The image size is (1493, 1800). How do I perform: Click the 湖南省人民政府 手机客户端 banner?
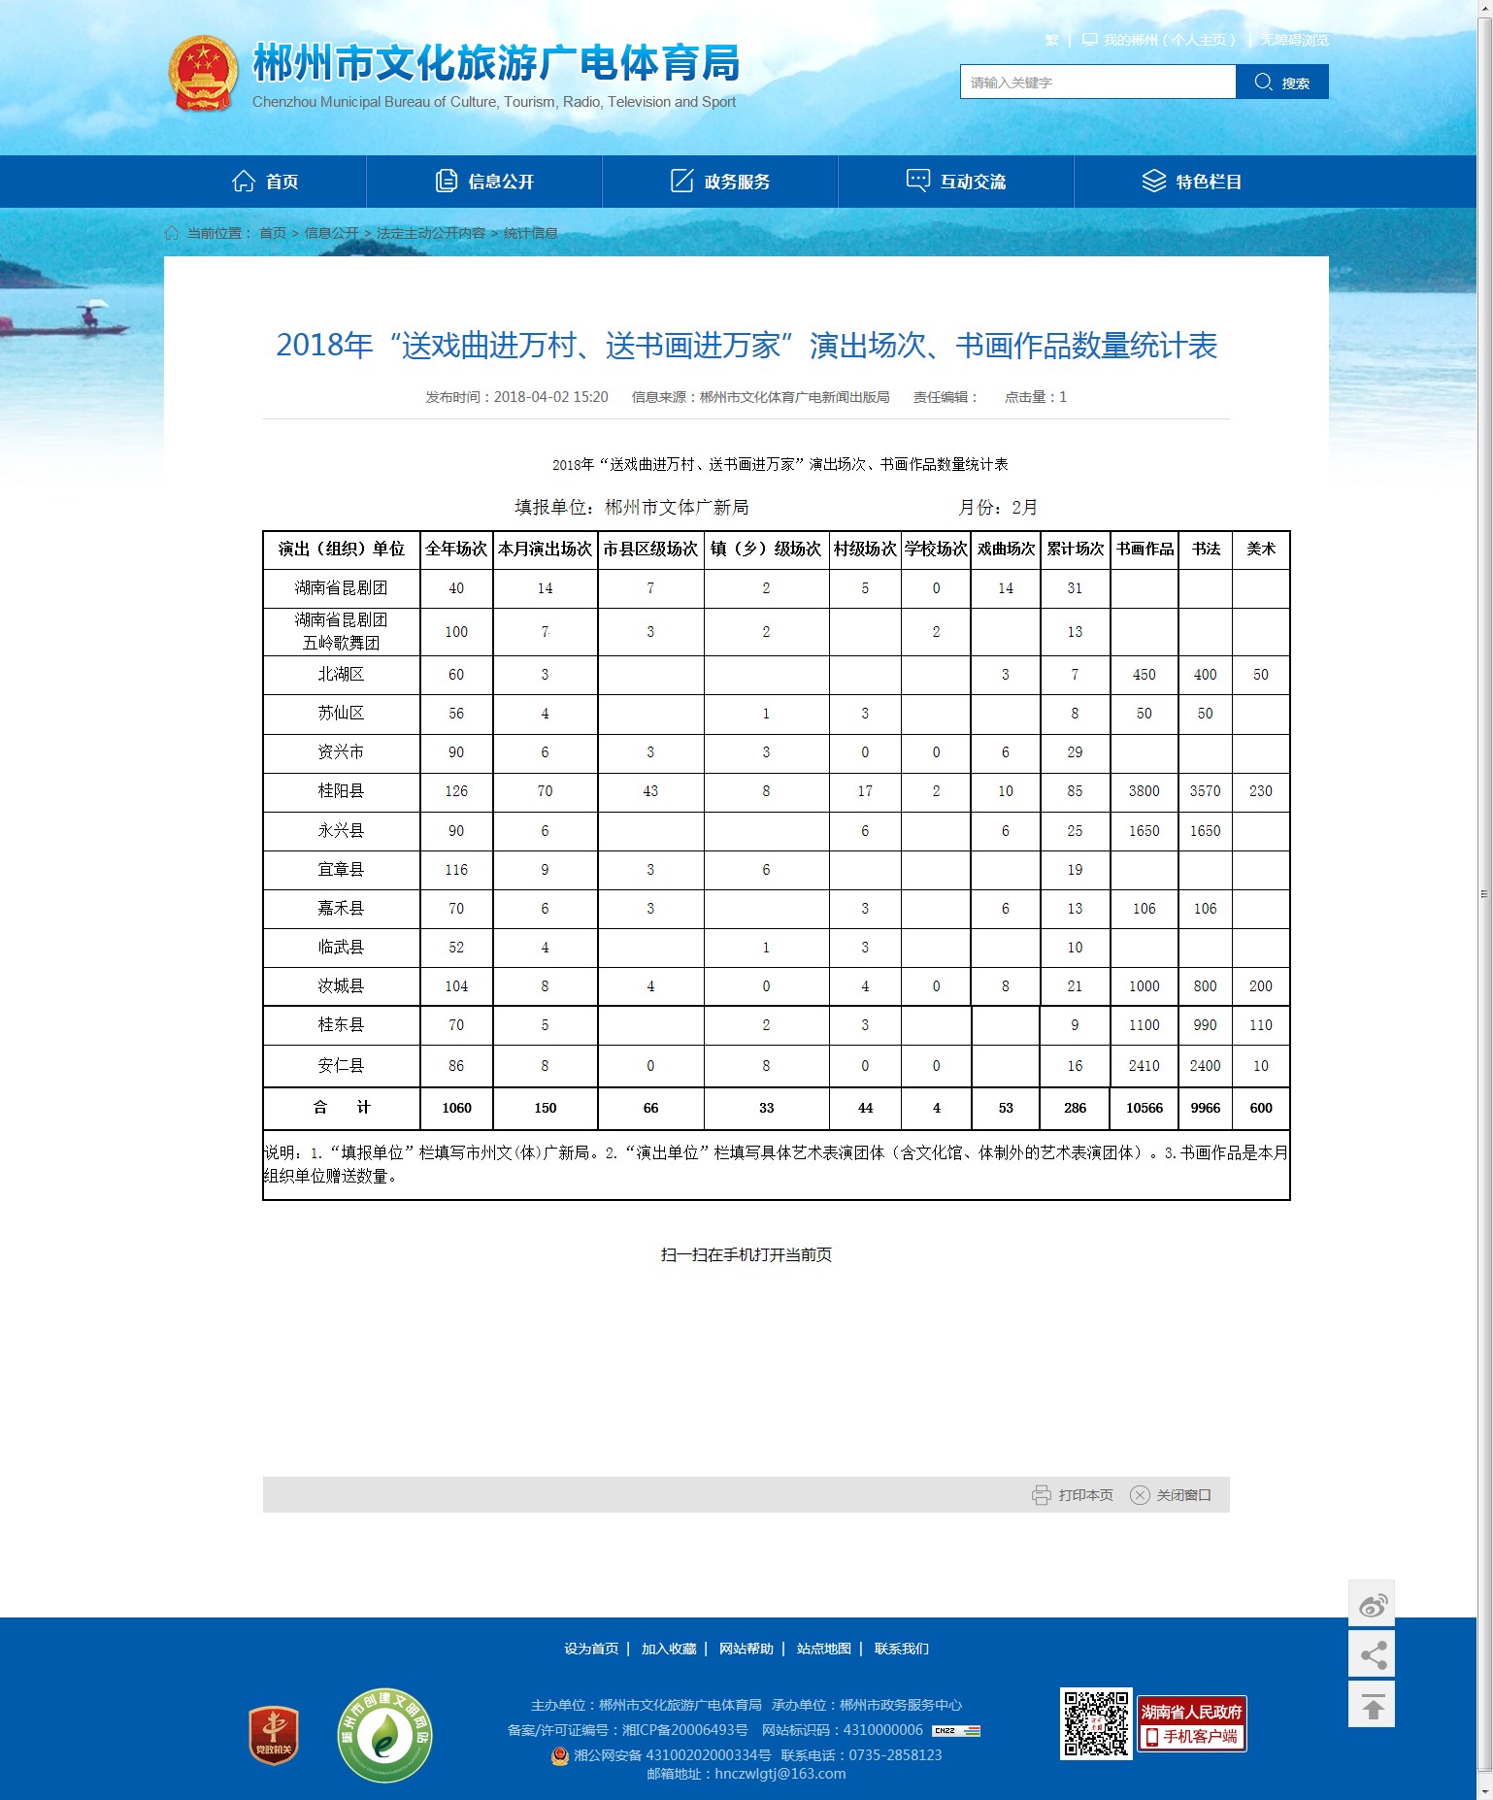click(1191, 1724)
